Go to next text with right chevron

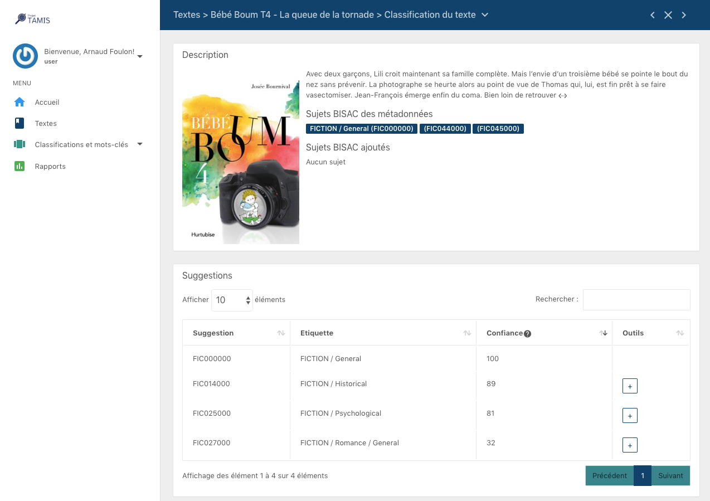click(x=684, y=15)
